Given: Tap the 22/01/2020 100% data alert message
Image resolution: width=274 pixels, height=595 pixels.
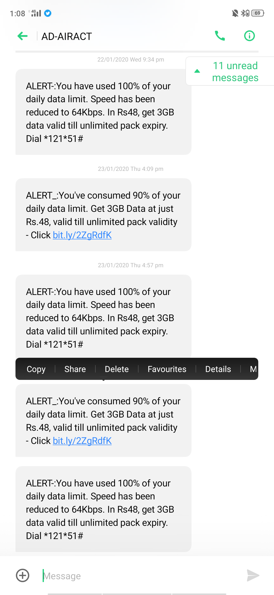Looking at the screenshot, I should pyautogui.click(x=103, y=112).
